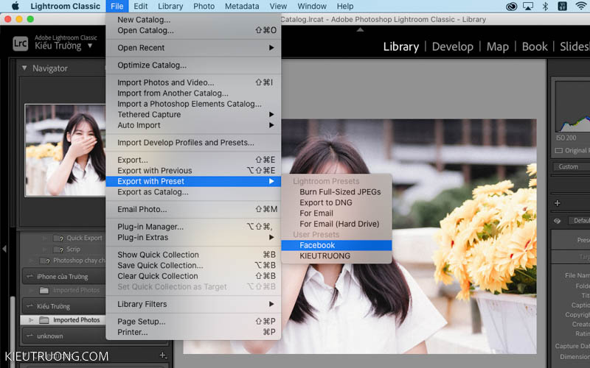
Task: Choose Export to DNG preset
Action: point(336,202)
